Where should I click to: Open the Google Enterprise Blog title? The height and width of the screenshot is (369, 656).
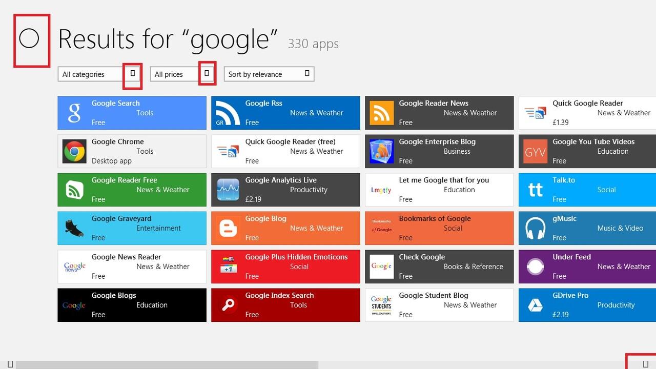click(437, 141)
